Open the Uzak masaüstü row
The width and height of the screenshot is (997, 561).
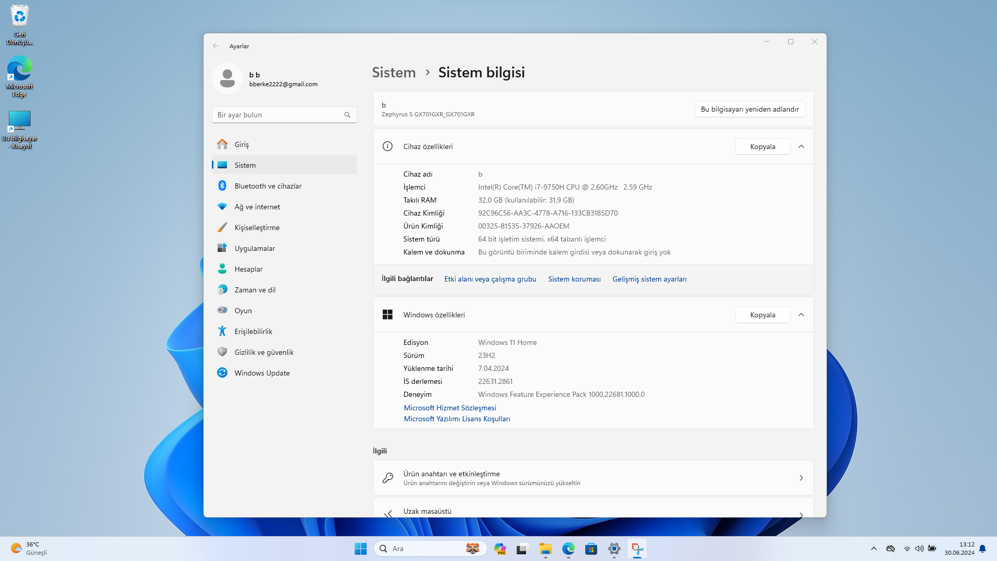(593, 507)
